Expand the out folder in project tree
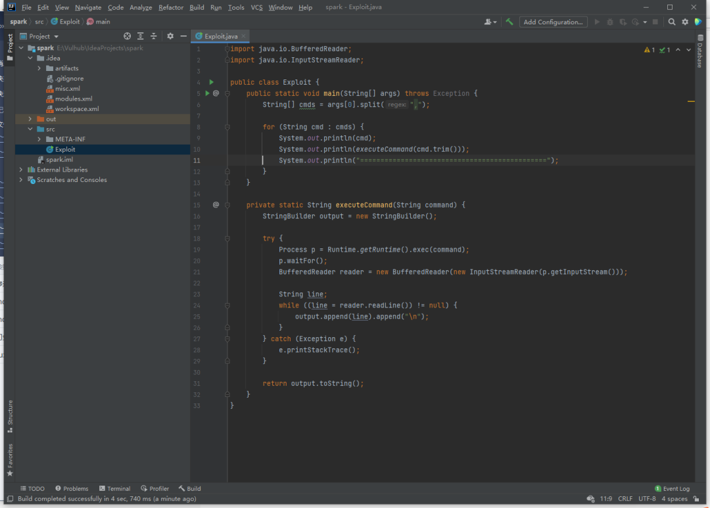Viewport: 710px width, 508px height. (30, 119)
